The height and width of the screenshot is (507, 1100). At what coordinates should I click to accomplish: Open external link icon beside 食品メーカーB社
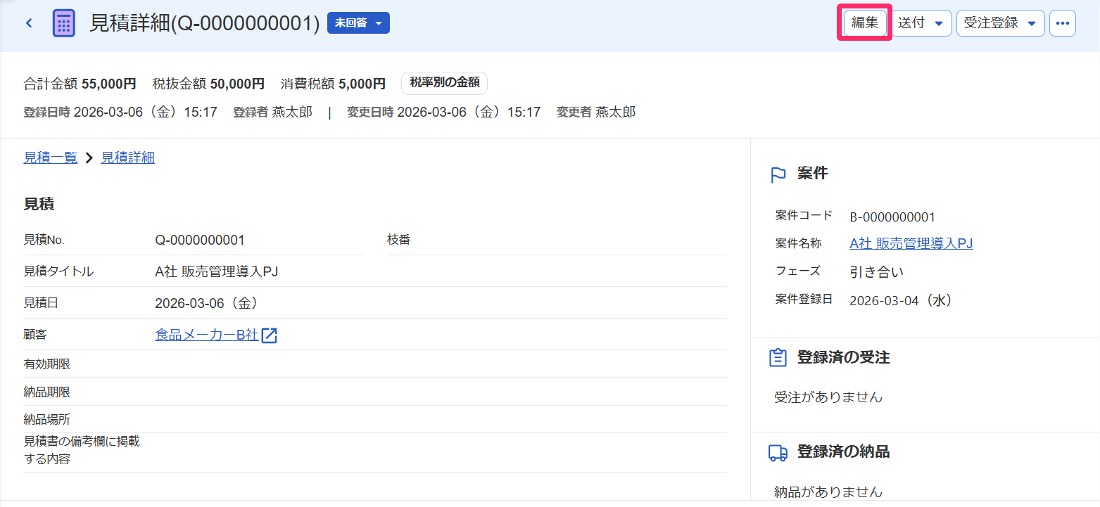pos(270,335)
